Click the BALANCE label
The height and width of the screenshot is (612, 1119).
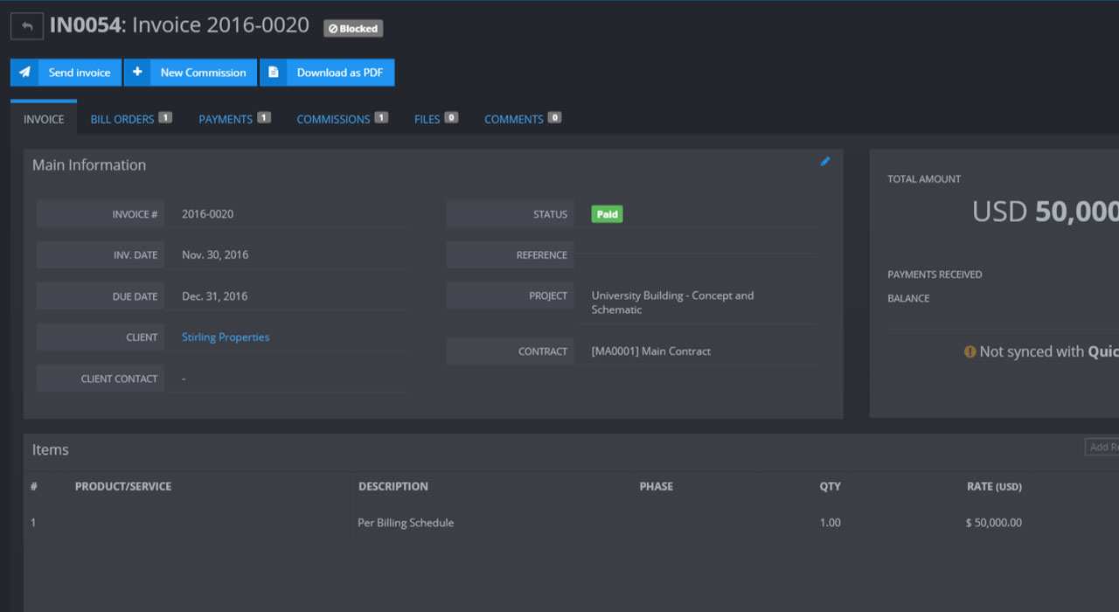point(908,298)
